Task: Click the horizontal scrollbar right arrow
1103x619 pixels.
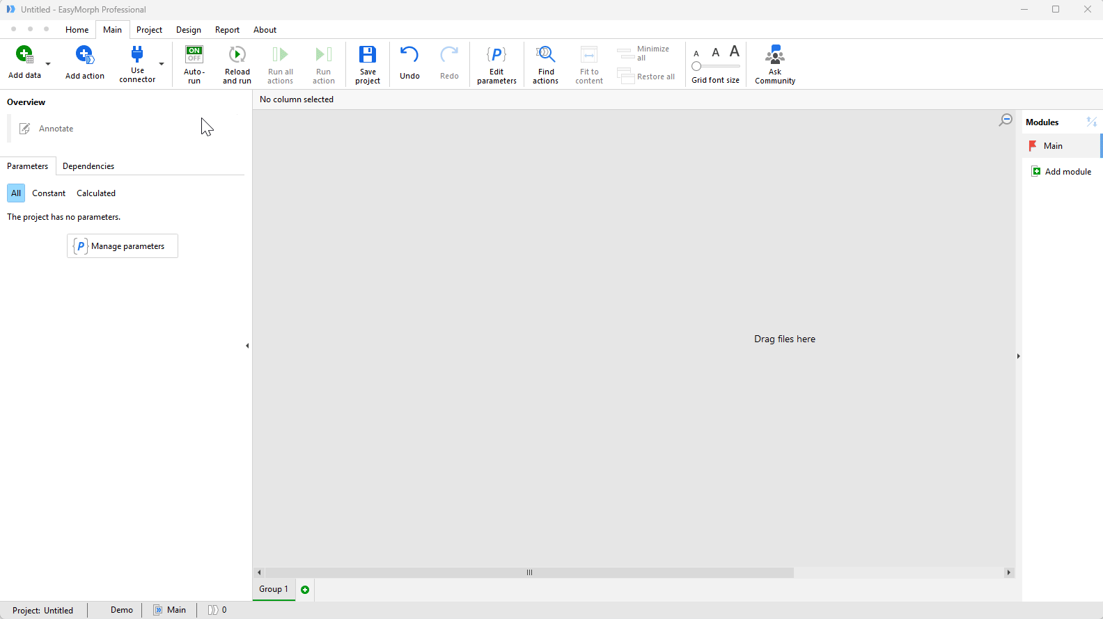Action: point(1008,572)
